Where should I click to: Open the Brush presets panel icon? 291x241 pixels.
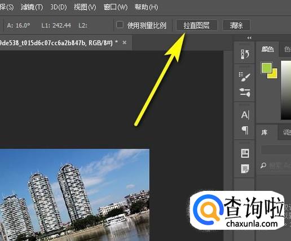point(245,77)
